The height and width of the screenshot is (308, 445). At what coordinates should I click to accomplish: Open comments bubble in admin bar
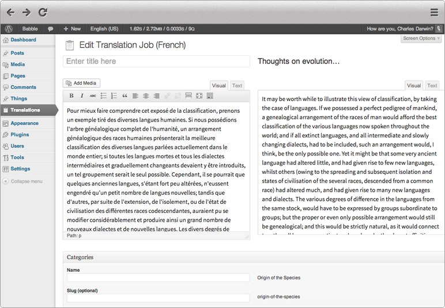coord(51,28)
